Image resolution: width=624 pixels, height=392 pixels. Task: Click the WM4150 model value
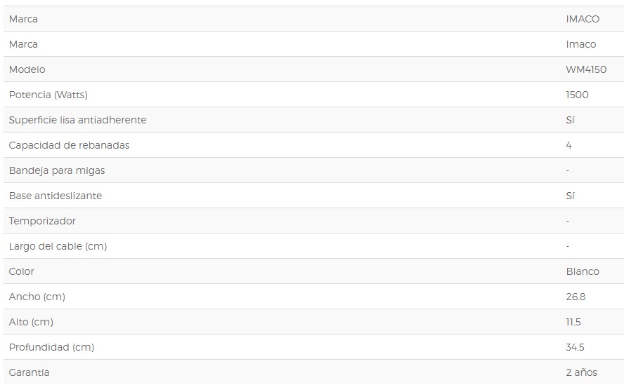(x=586, y=69)
